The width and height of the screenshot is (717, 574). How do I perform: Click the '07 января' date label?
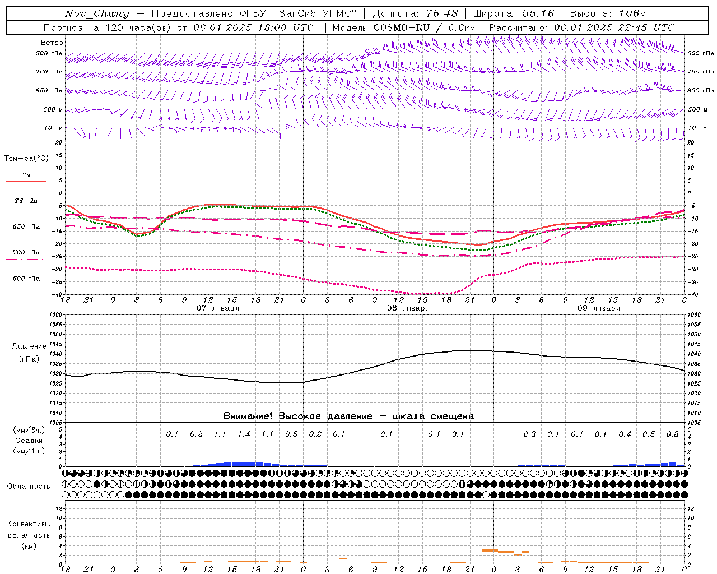click(217, 308)
